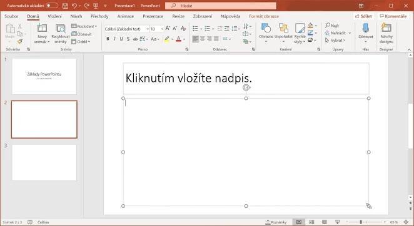414x226 pixels.
Task: Click the Sdílet button
Action: pyautogui.click(x=363, y=16)
